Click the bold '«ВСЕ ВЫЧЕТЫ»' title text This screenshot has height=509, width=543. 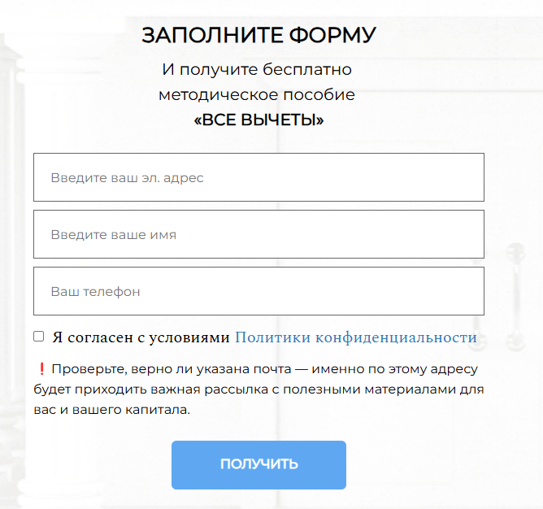point(258,120)
